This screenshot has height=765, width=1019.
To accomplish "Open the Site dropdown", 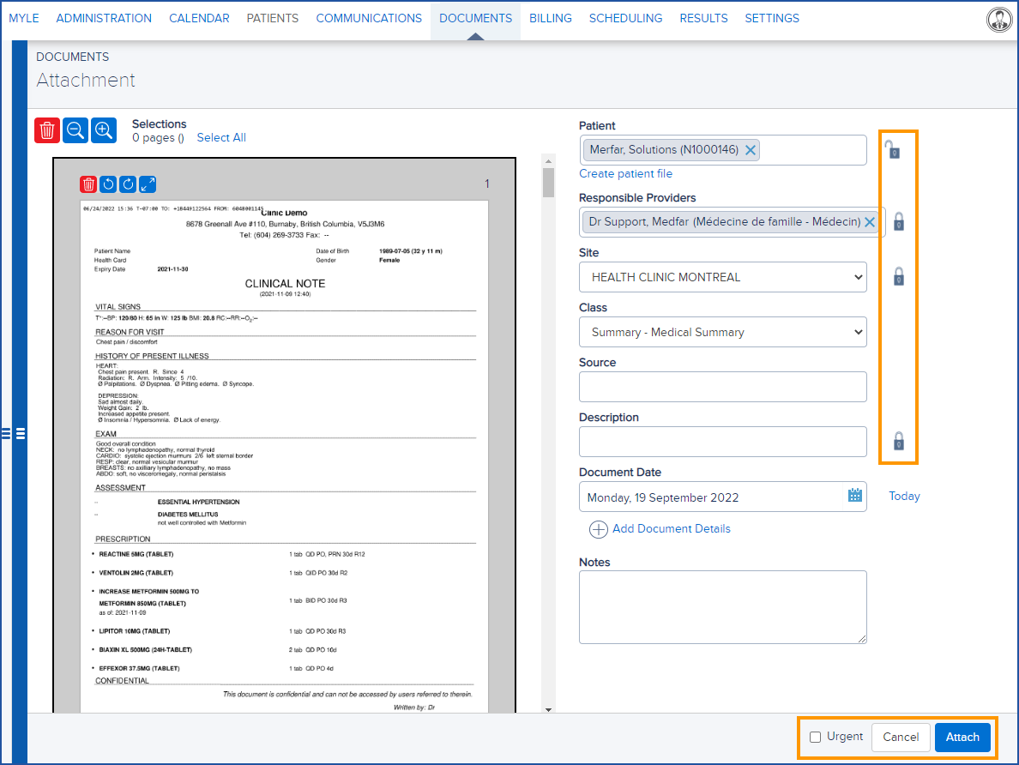I will click(723, 276).
